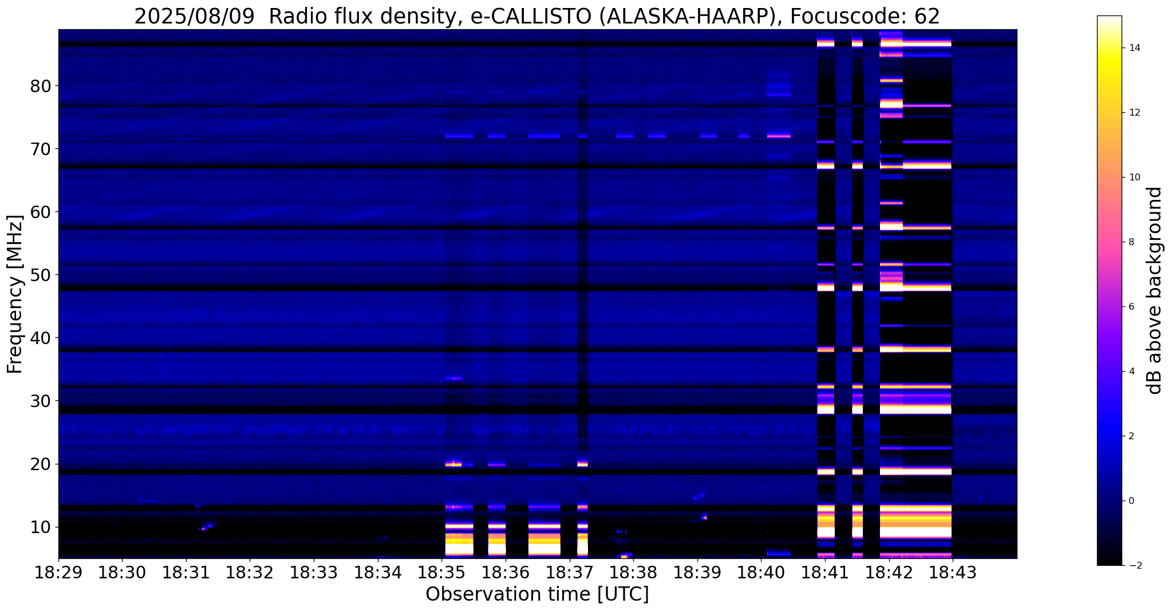Click the 18:39 time tick label
The width and height of the screenshot is (1172, 611).
(697, 573)
